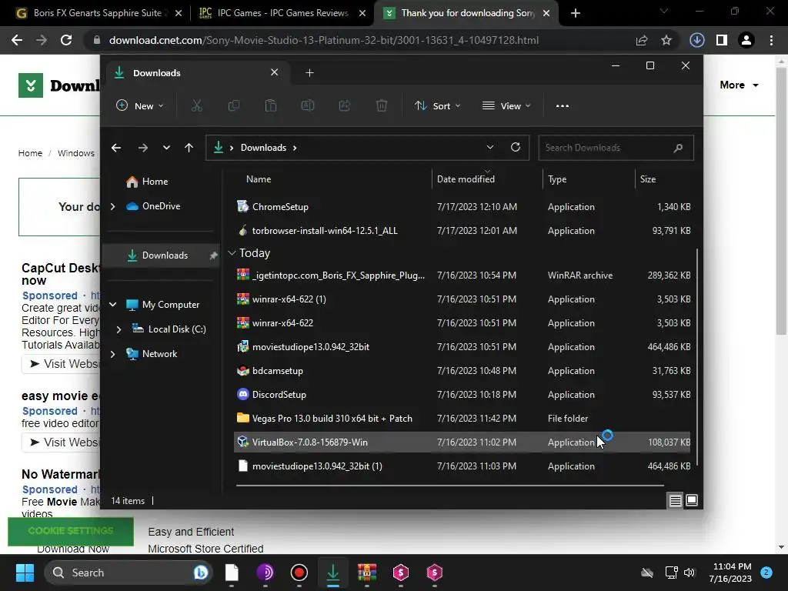This screenshot has width=788, height=591.
Task: Switch to details view layout icon
Action: click(x=676, y=500)
